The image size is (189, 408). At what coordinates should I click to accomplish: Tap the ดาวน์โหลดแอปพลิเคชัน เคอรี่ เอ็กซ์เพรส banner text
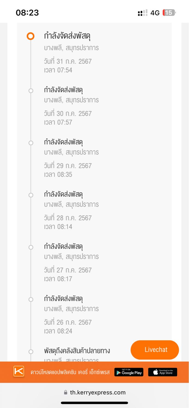coord(70,372)
